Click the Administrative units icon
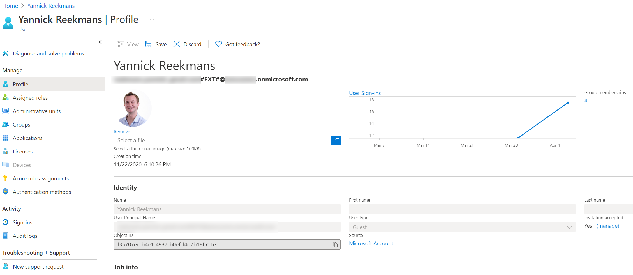This screenshot has width=633, height=275. tap(5, 111)
